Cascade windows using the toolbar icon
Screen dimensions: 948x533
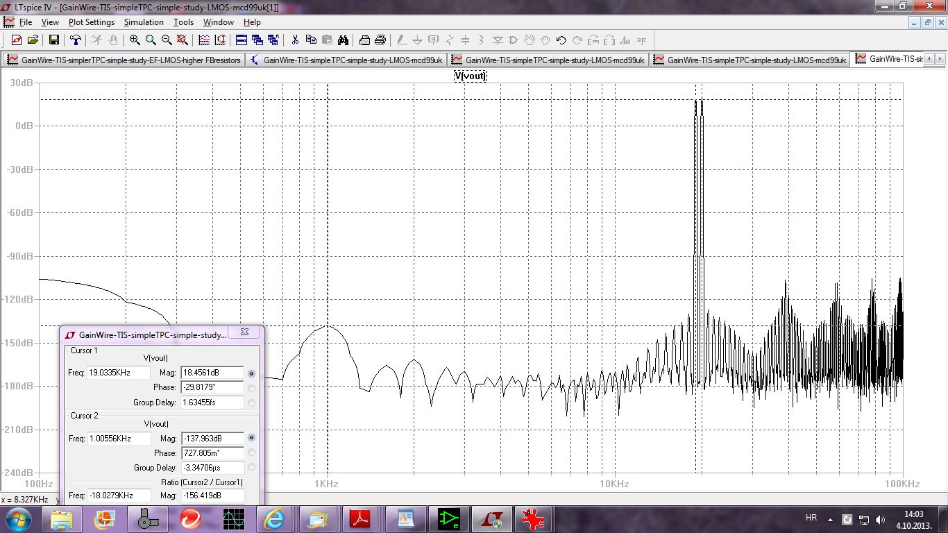pos(257,40)
